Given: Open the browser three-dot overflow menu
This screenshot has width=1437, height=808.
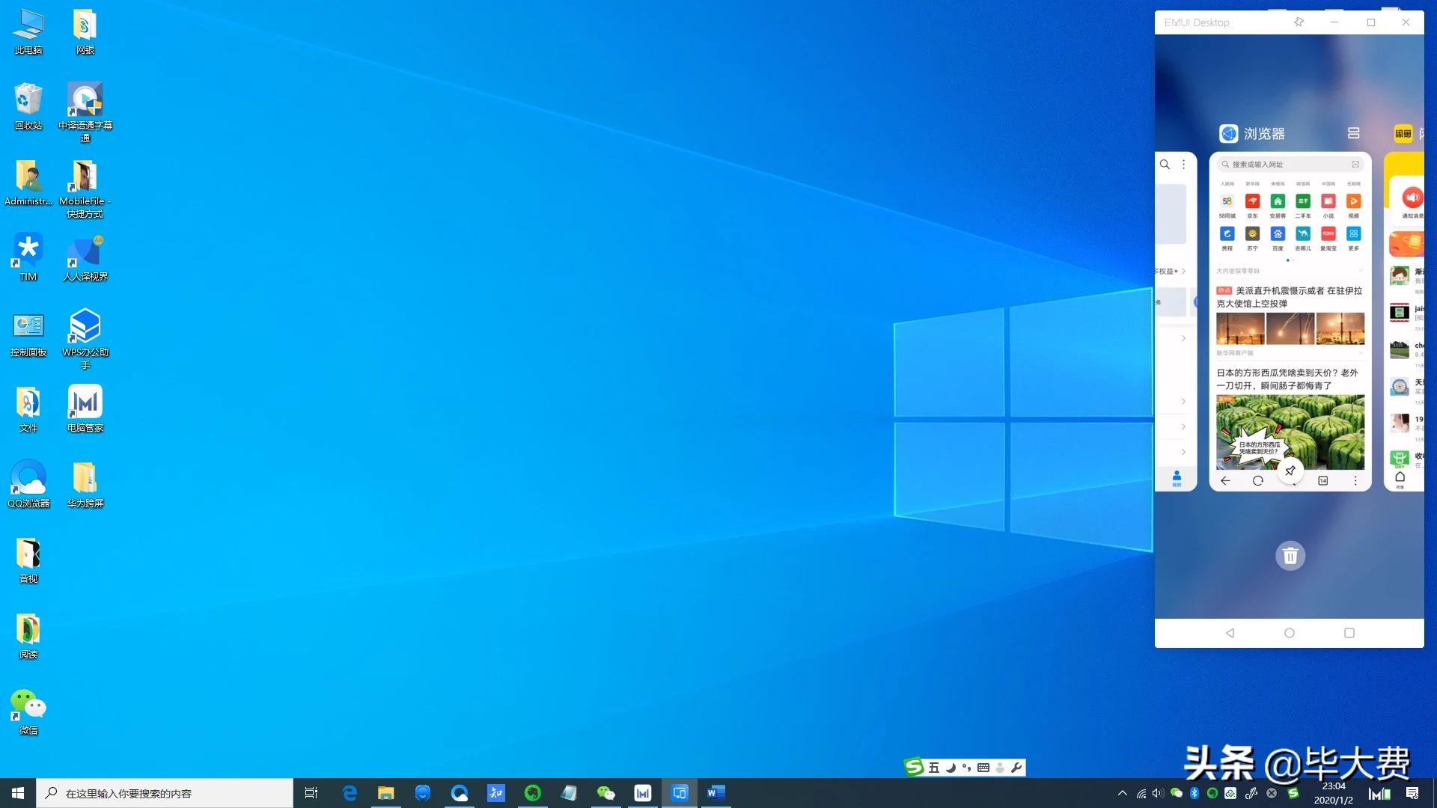Looking at the screenshot, I should point(1355,481).
